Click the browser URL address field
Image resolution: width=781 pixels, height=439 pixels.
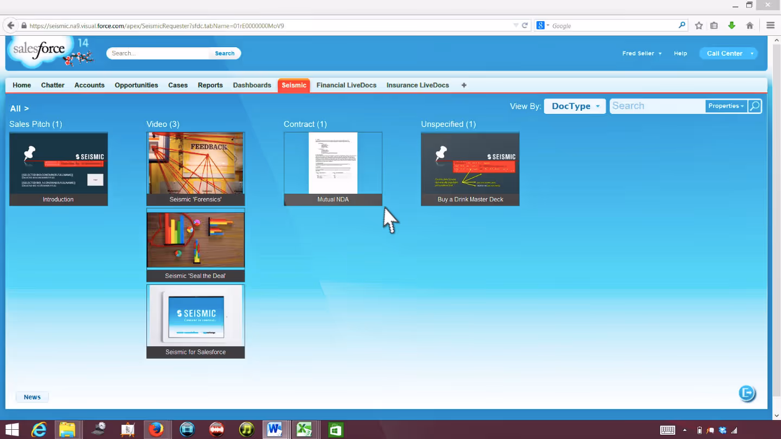269,26
